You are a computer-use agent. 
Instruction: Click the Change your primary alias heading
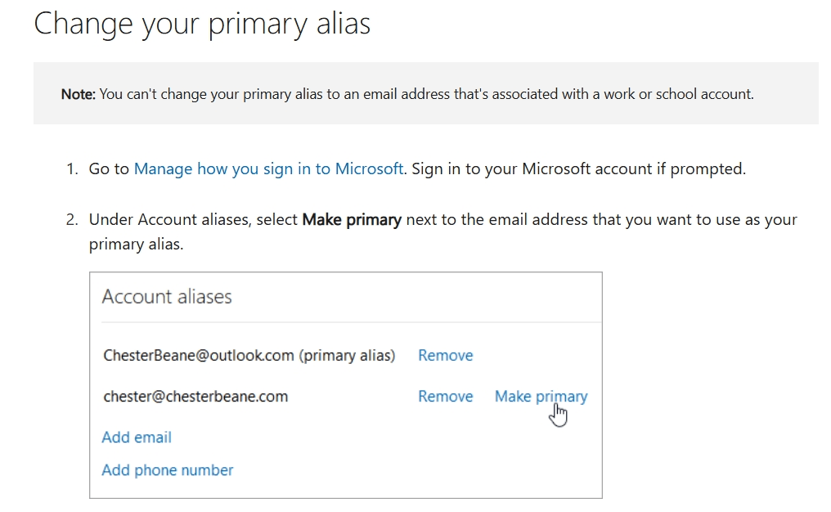point(202,25)
